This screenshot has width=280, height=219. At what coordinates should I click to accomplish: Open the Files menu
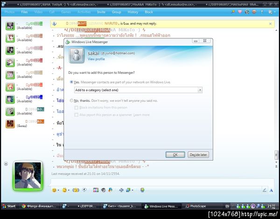(24, 12)
